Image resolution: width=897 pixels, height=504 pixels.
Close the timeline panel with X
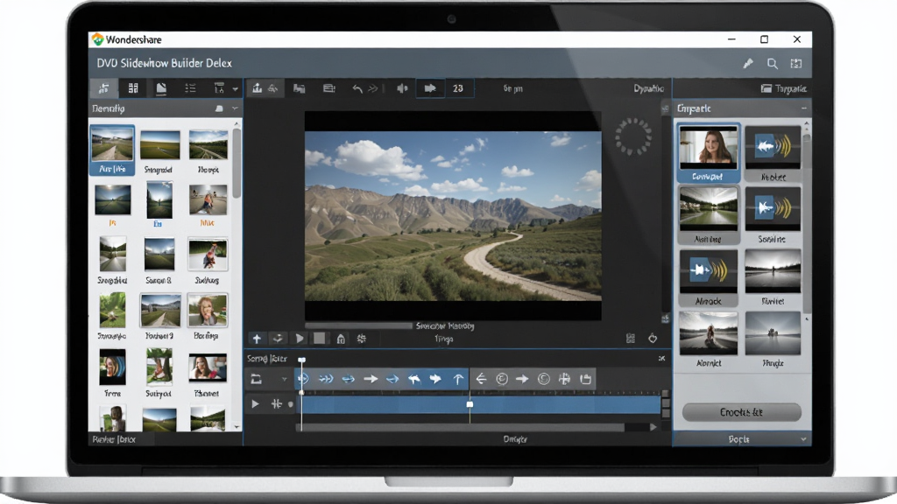(x=662, y=358)
